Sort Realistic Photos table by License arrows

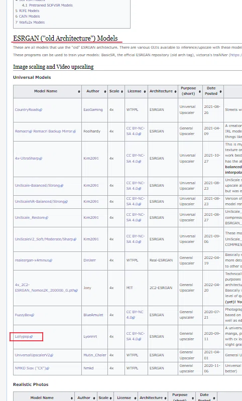[135, 398]
